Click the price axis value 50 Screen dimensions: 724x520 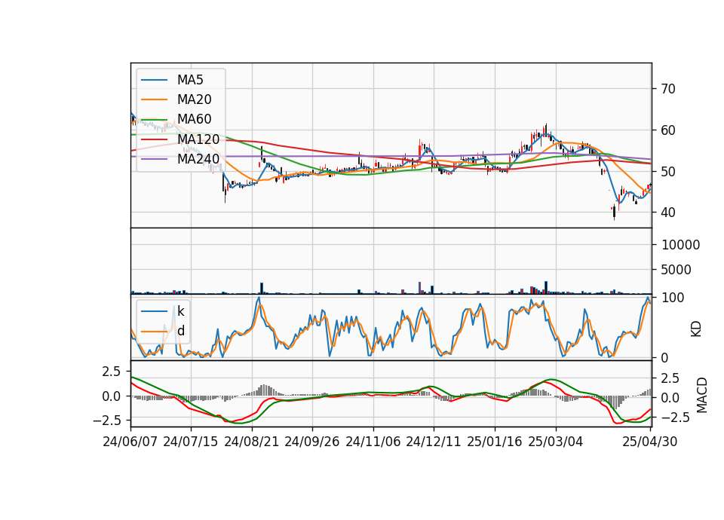pyautogui.click(x=668, y=172)
